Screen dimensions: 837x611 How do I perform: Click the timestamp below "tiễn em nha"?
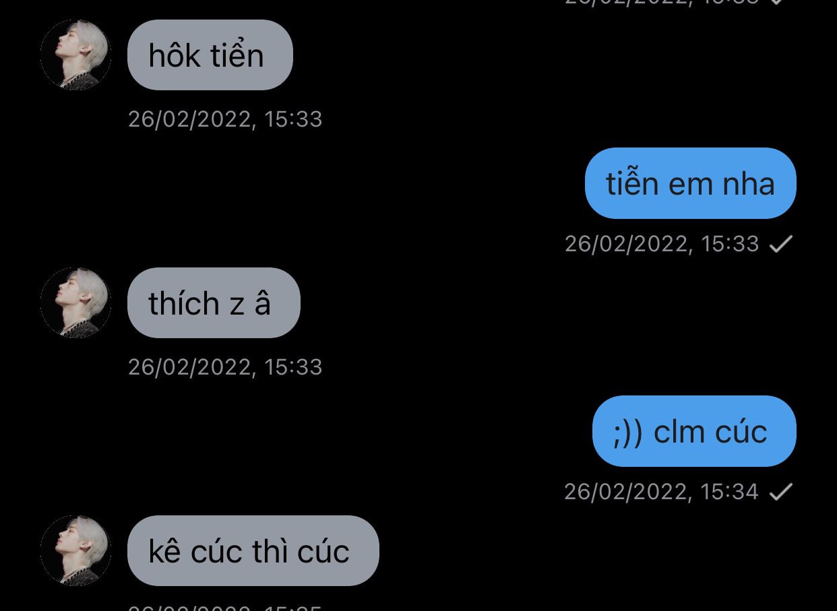662,244
